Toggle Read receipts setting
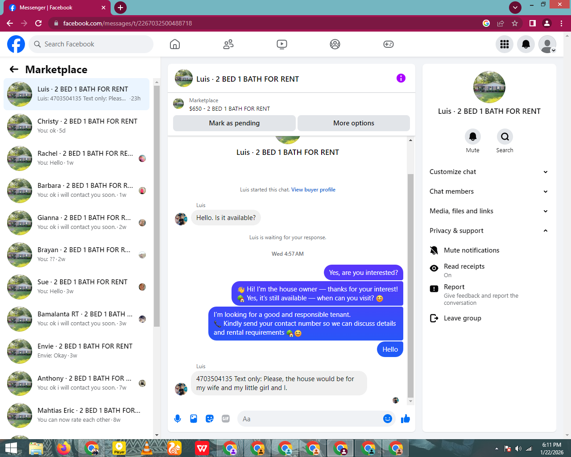 (x=489, y=270)
